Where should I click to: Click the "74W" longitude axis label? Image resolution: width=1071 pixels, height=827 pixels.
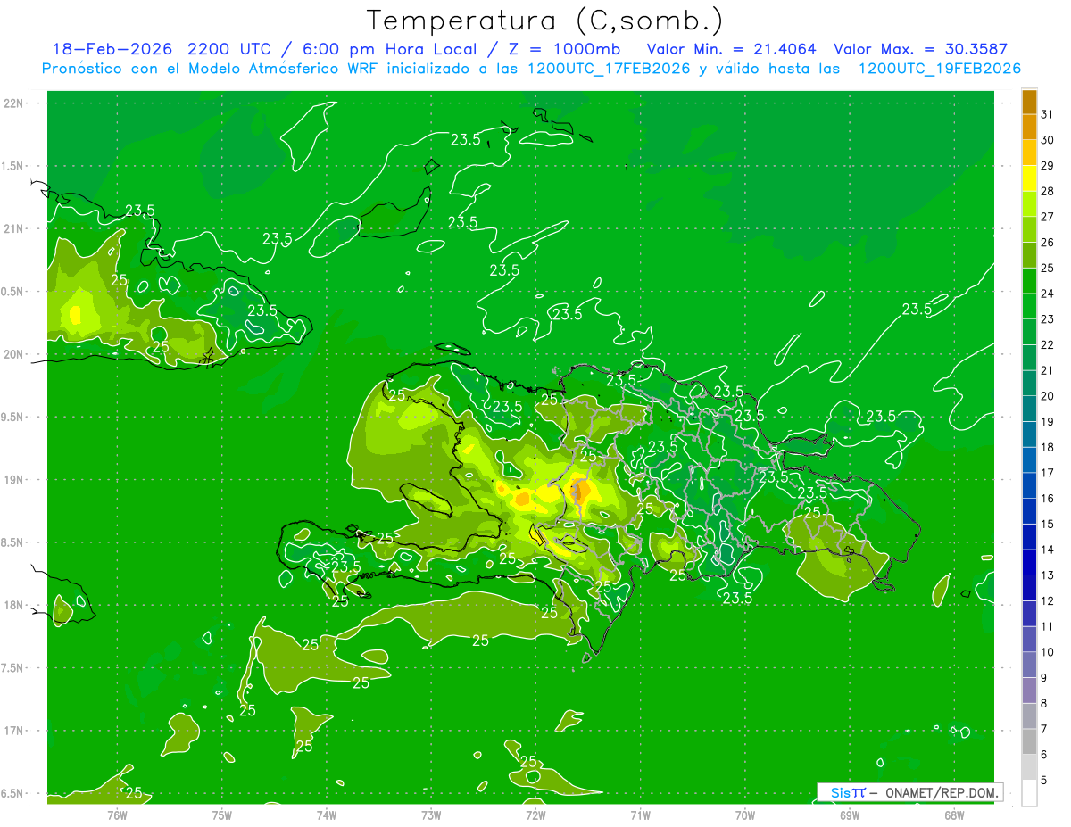(x=327, y=815)
